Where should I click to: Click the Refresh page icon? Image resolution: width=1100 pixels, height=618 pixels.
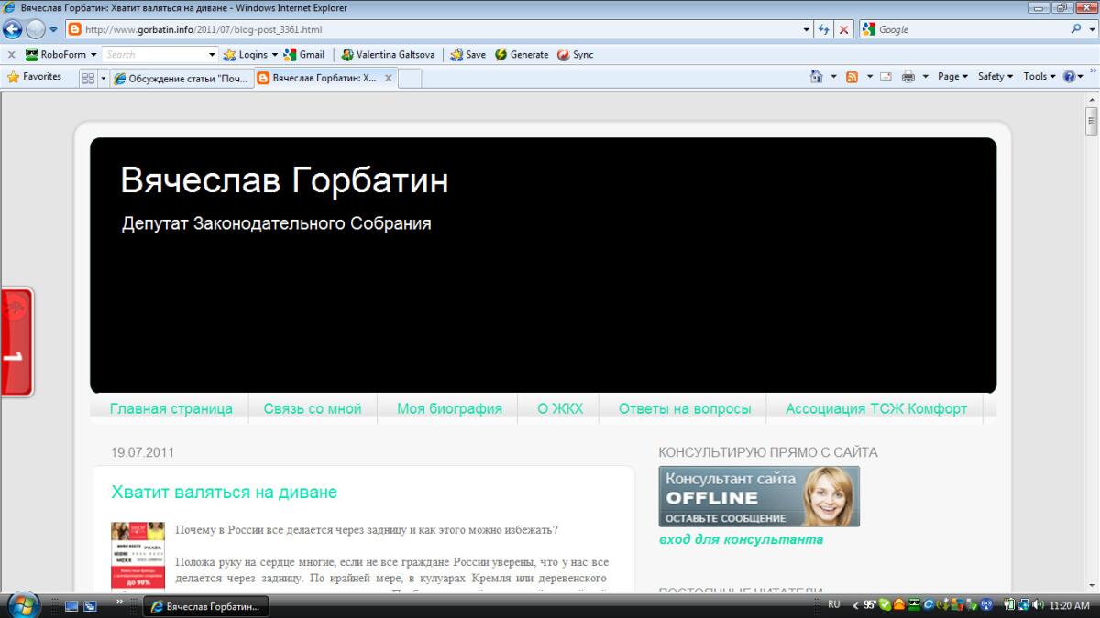(824, 29)
